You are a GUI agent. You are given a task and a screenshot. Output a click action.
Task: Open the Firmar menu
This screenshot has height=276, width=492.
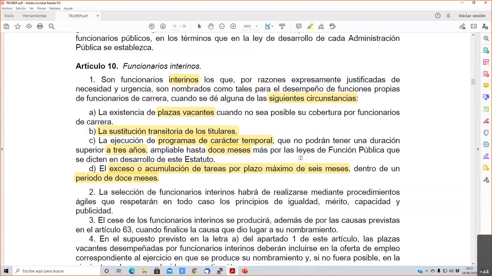click(41, 8)
